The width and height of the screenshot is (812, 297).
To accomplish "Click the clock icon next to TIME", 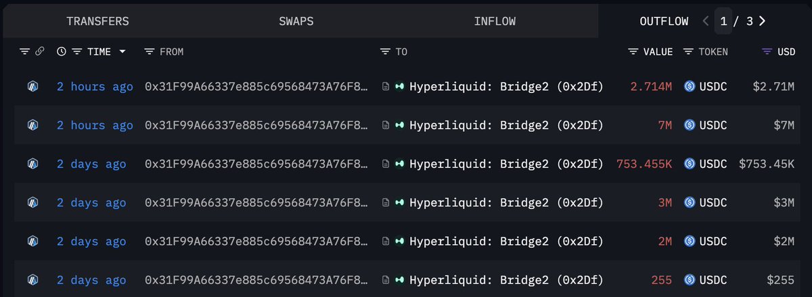I will 62,51.
